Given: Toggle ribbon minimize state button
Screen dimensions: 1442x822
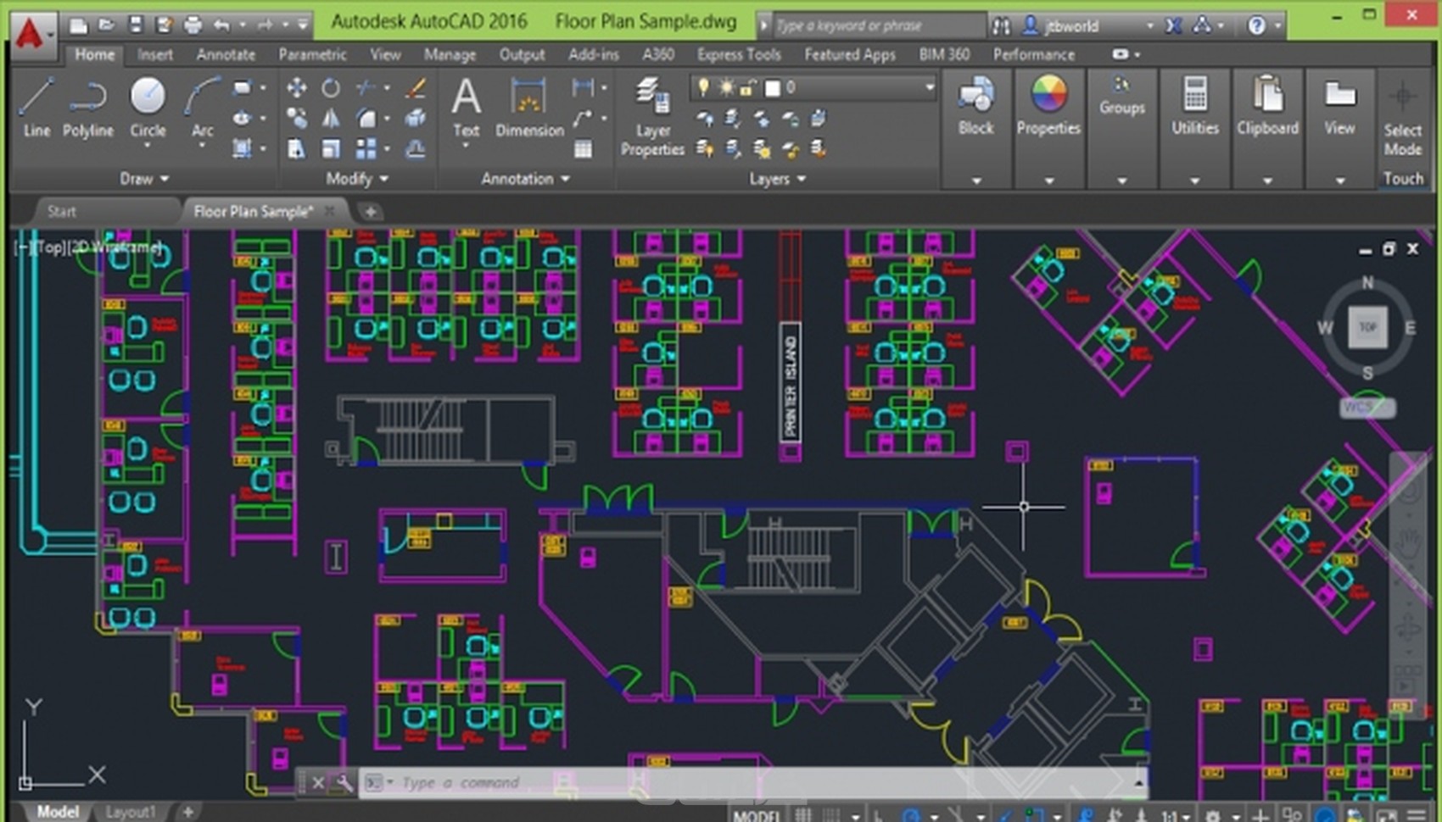Looking at the screenshot, I should pyautogui.click(x=1120, y=54).
